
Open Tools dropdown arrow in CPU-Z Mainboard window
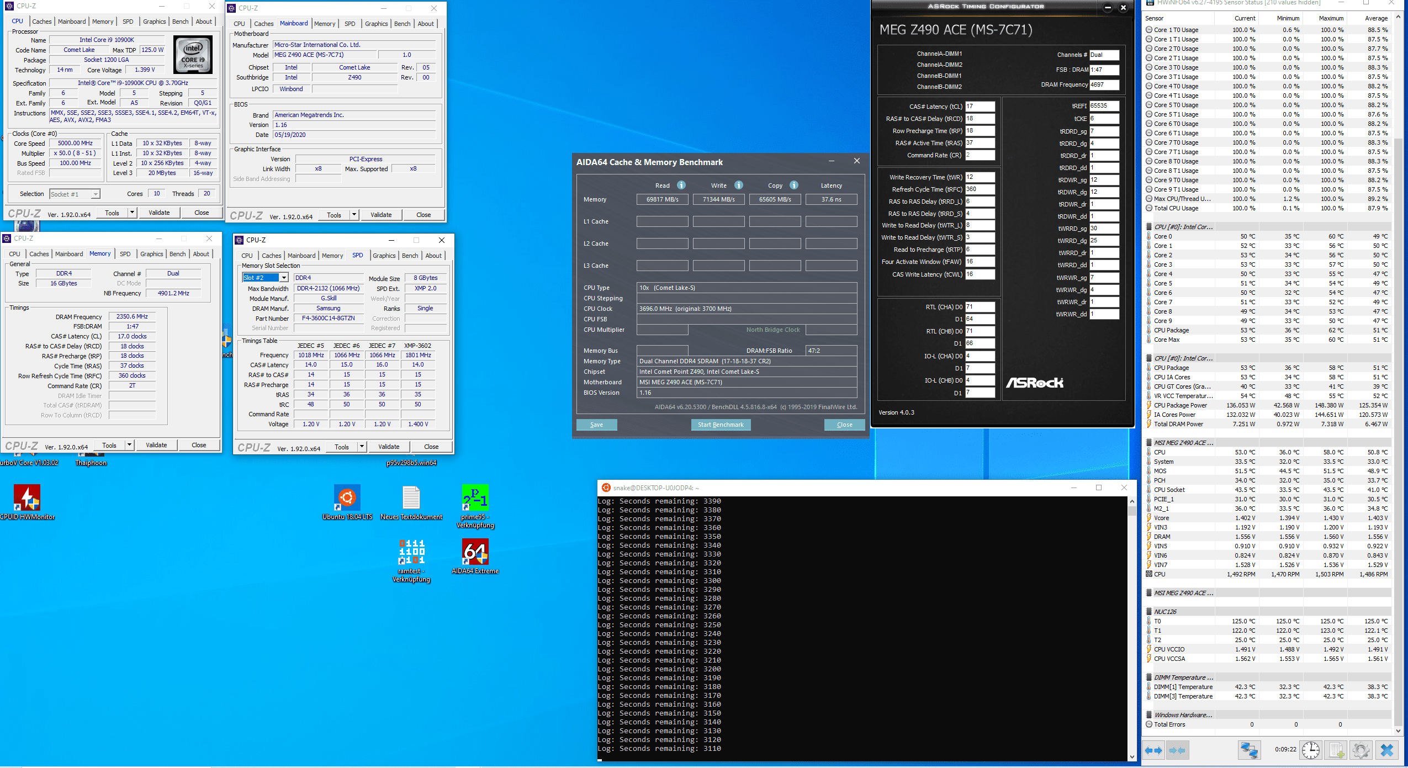point(354,215)
